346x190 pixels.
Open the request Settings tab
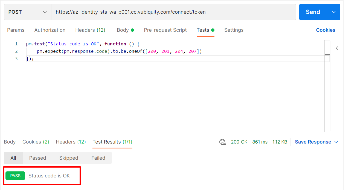click(234, 30)
